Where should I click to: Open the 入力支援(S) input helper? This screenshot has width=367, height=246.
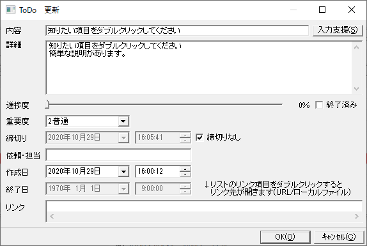point(338,30)
